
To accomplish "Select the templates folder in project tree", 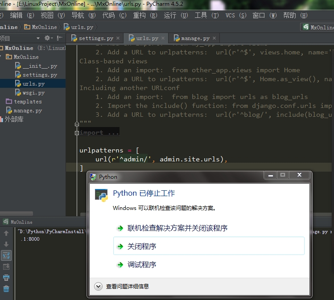I will point(24,102).
